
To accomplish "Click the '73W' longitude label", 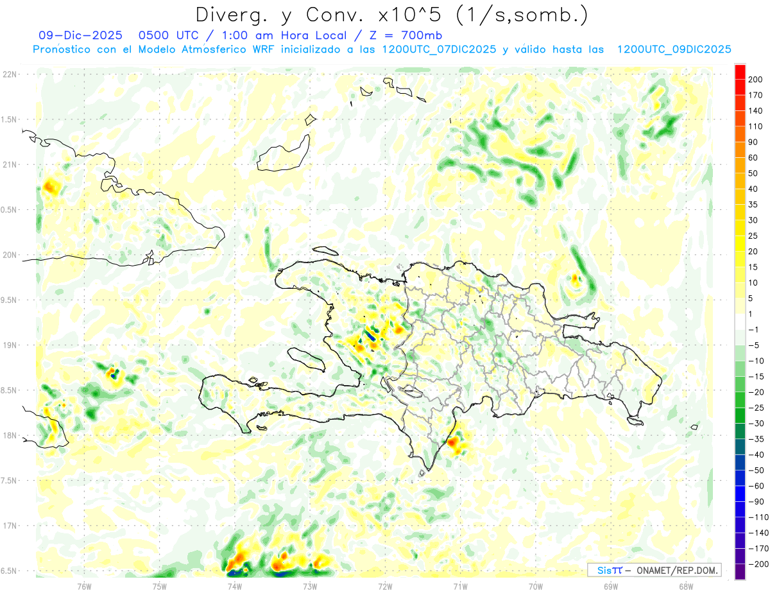I will point(309,586).
